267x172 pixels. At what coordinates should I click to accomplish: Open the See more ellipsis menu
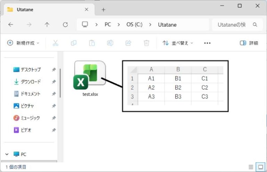tap(207, 43)
